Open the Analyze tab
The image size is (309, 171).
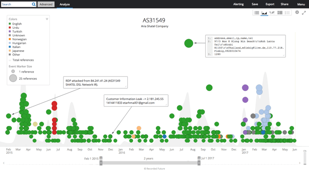tap(64, 4)
